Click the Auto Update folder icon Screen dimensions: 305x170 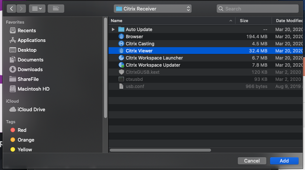(x=121, y=30)
